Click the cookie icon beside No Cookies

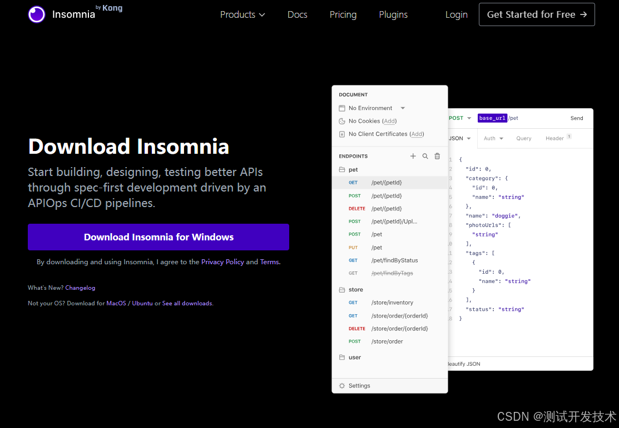coord(342,121)
